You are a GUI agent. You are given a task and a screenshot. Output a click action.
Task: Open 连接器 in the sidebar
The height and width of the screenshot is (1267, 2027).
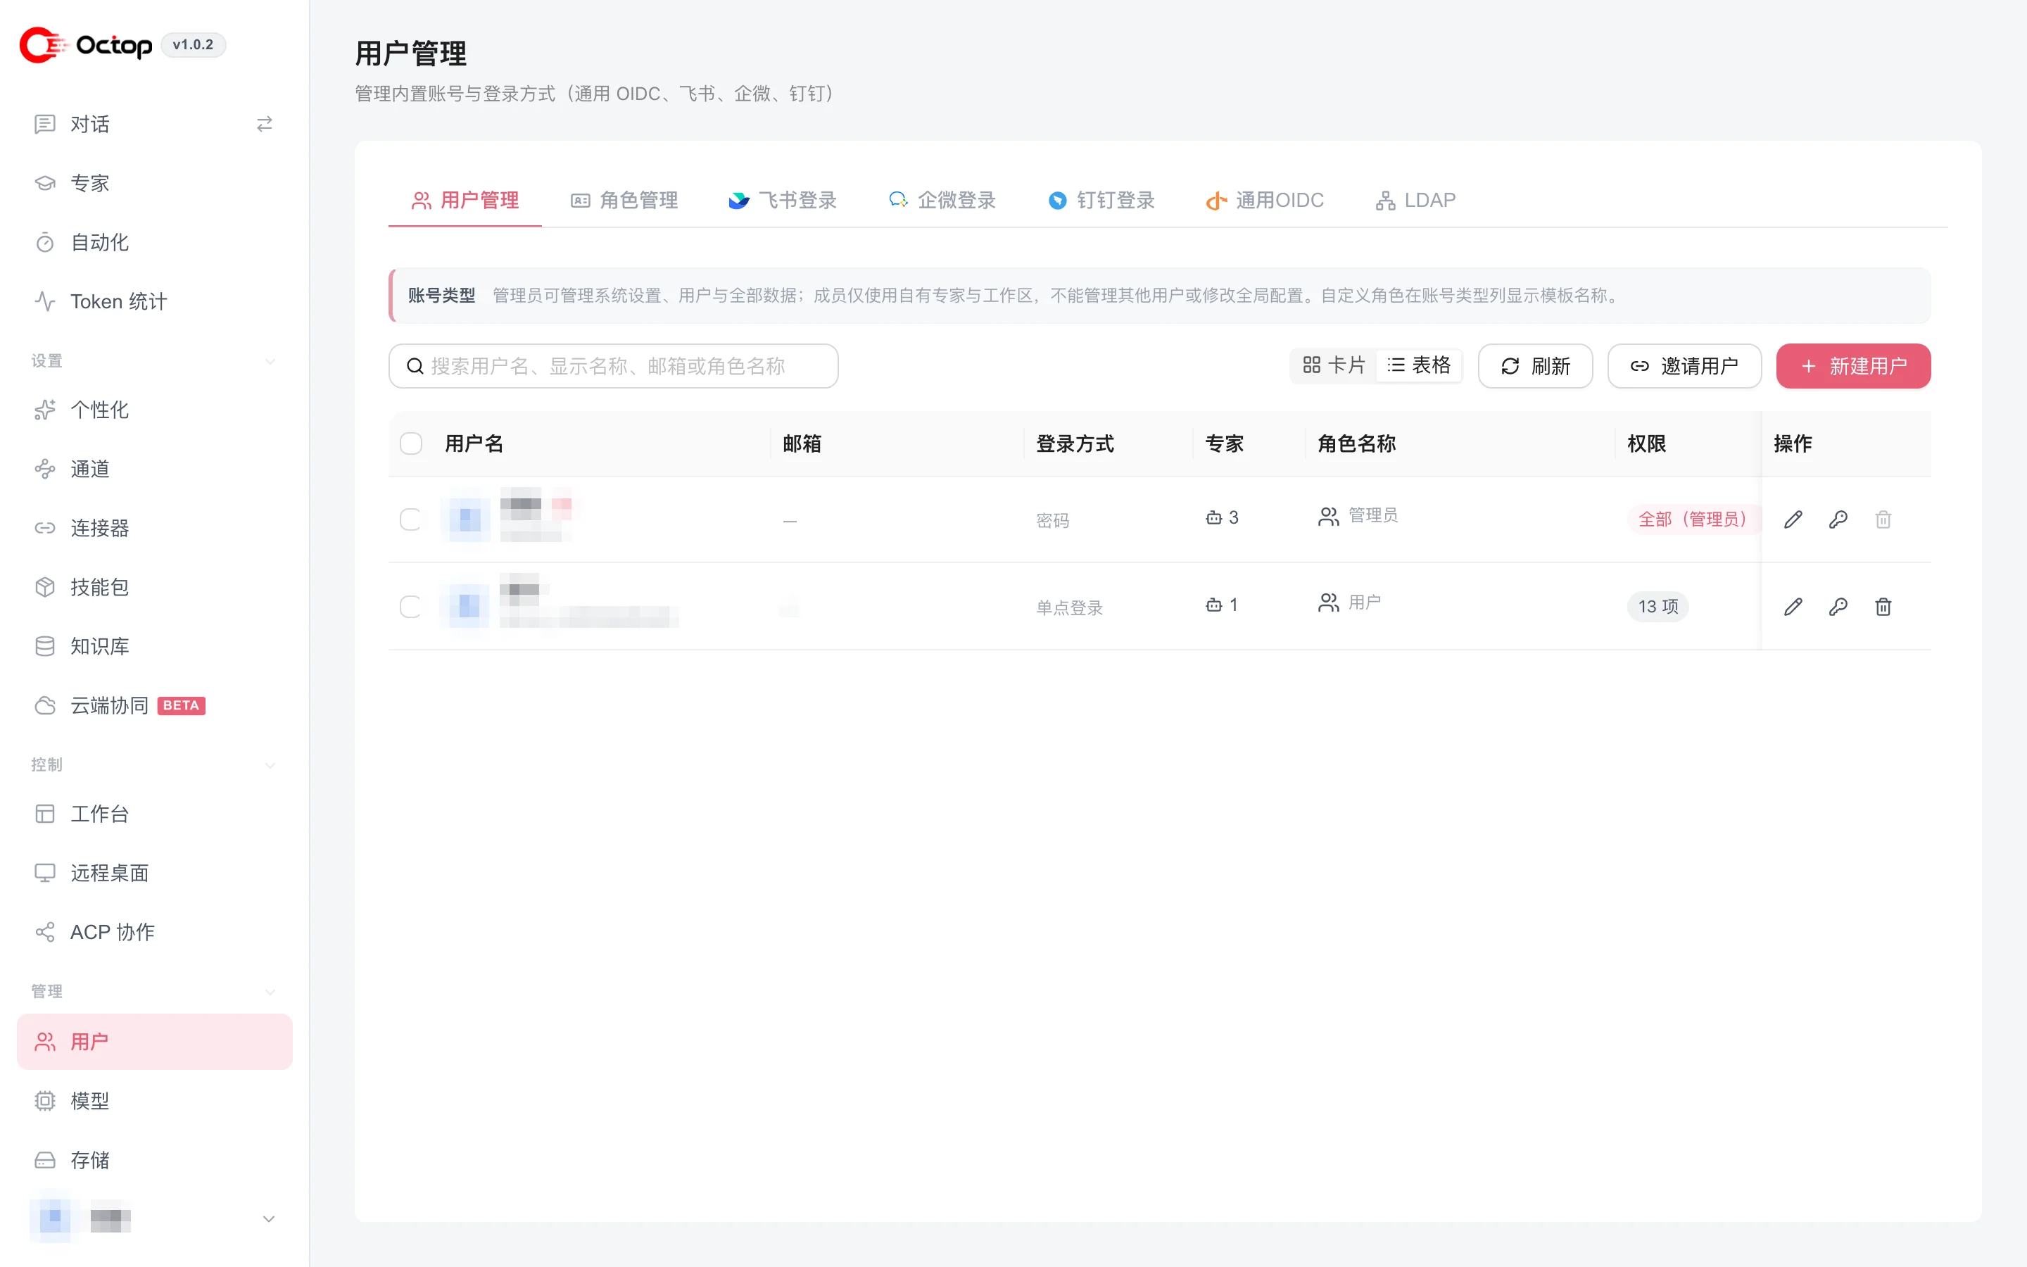pyautogui.click(x=155, y=528)
